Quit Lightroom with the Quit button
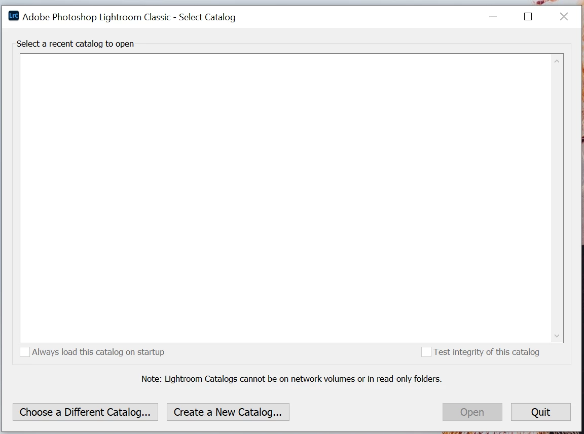This screenshot has width=584, height=434. point(541,412)
